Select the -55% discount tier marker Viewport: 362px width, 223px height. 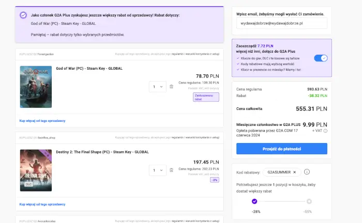point(309,201)
